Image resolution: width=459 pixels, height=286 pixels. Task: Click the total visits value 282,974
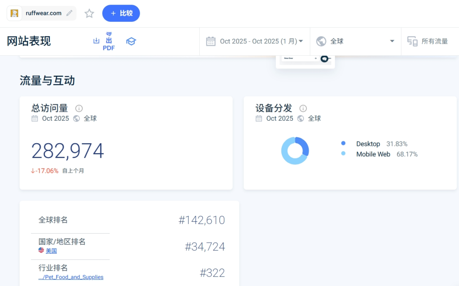coord(68,151)
